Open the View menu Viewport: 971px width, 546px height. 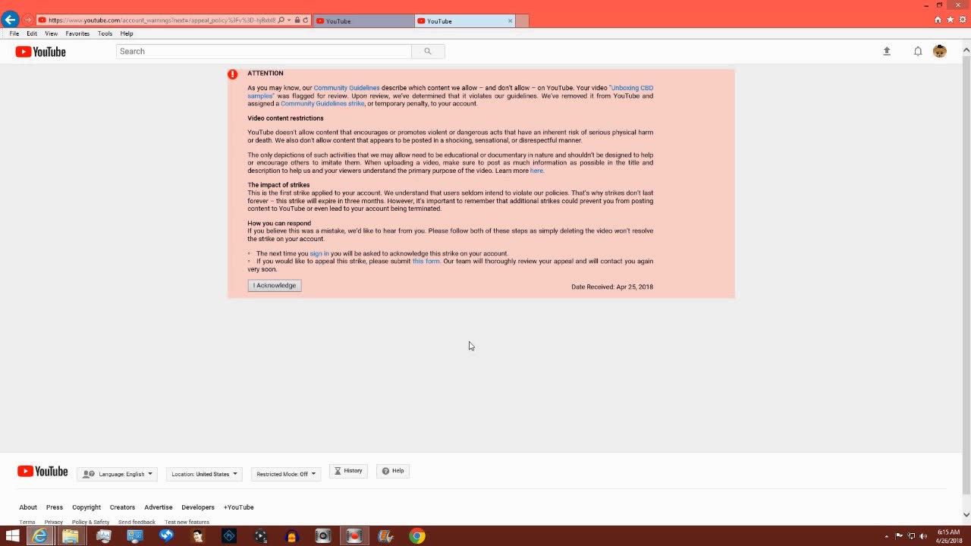point(51,33)
